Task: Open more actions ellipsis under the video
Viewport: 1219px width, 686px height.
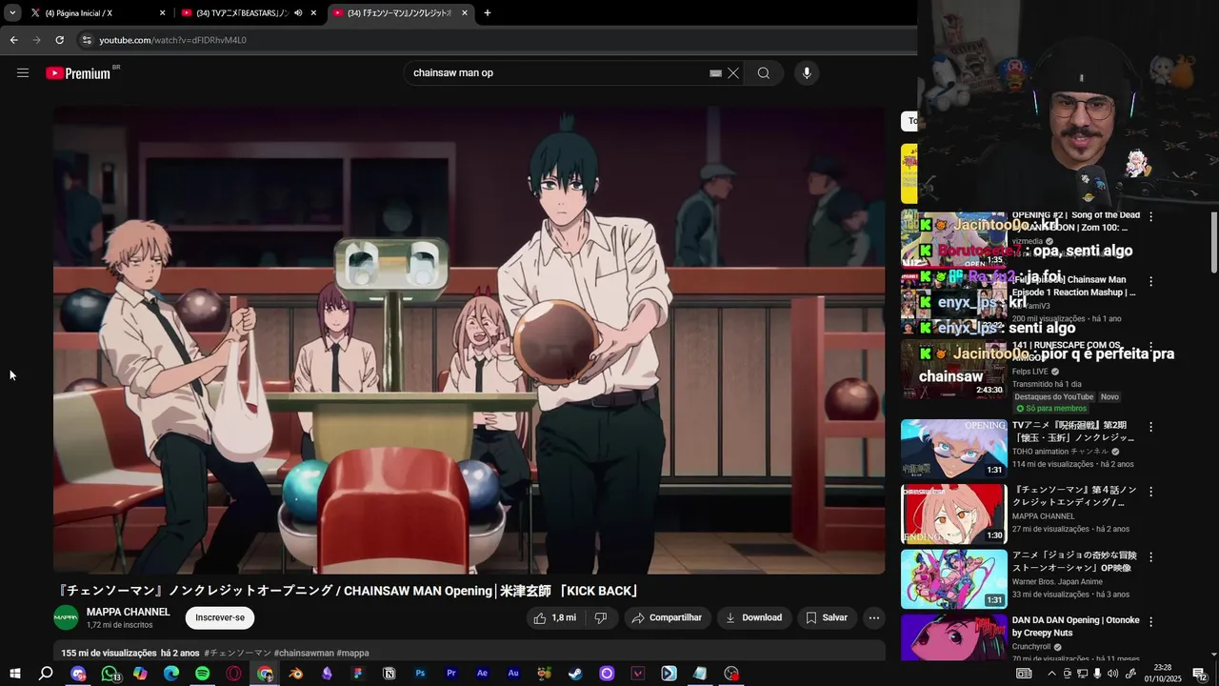Action: tap(874, 617)
